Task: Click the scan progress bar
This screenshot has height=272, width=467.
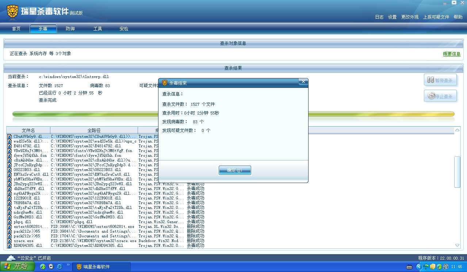Action: pyautogui.click(x=233, y=114)
